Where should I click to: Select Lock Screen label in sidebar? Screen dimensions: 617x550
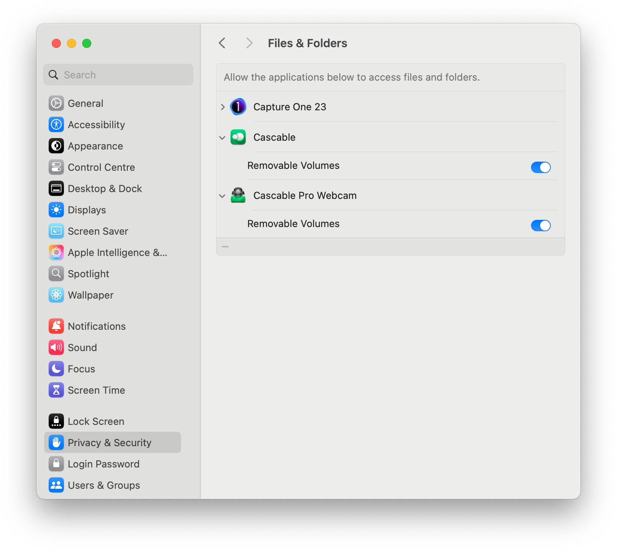(x=96, y=421)
